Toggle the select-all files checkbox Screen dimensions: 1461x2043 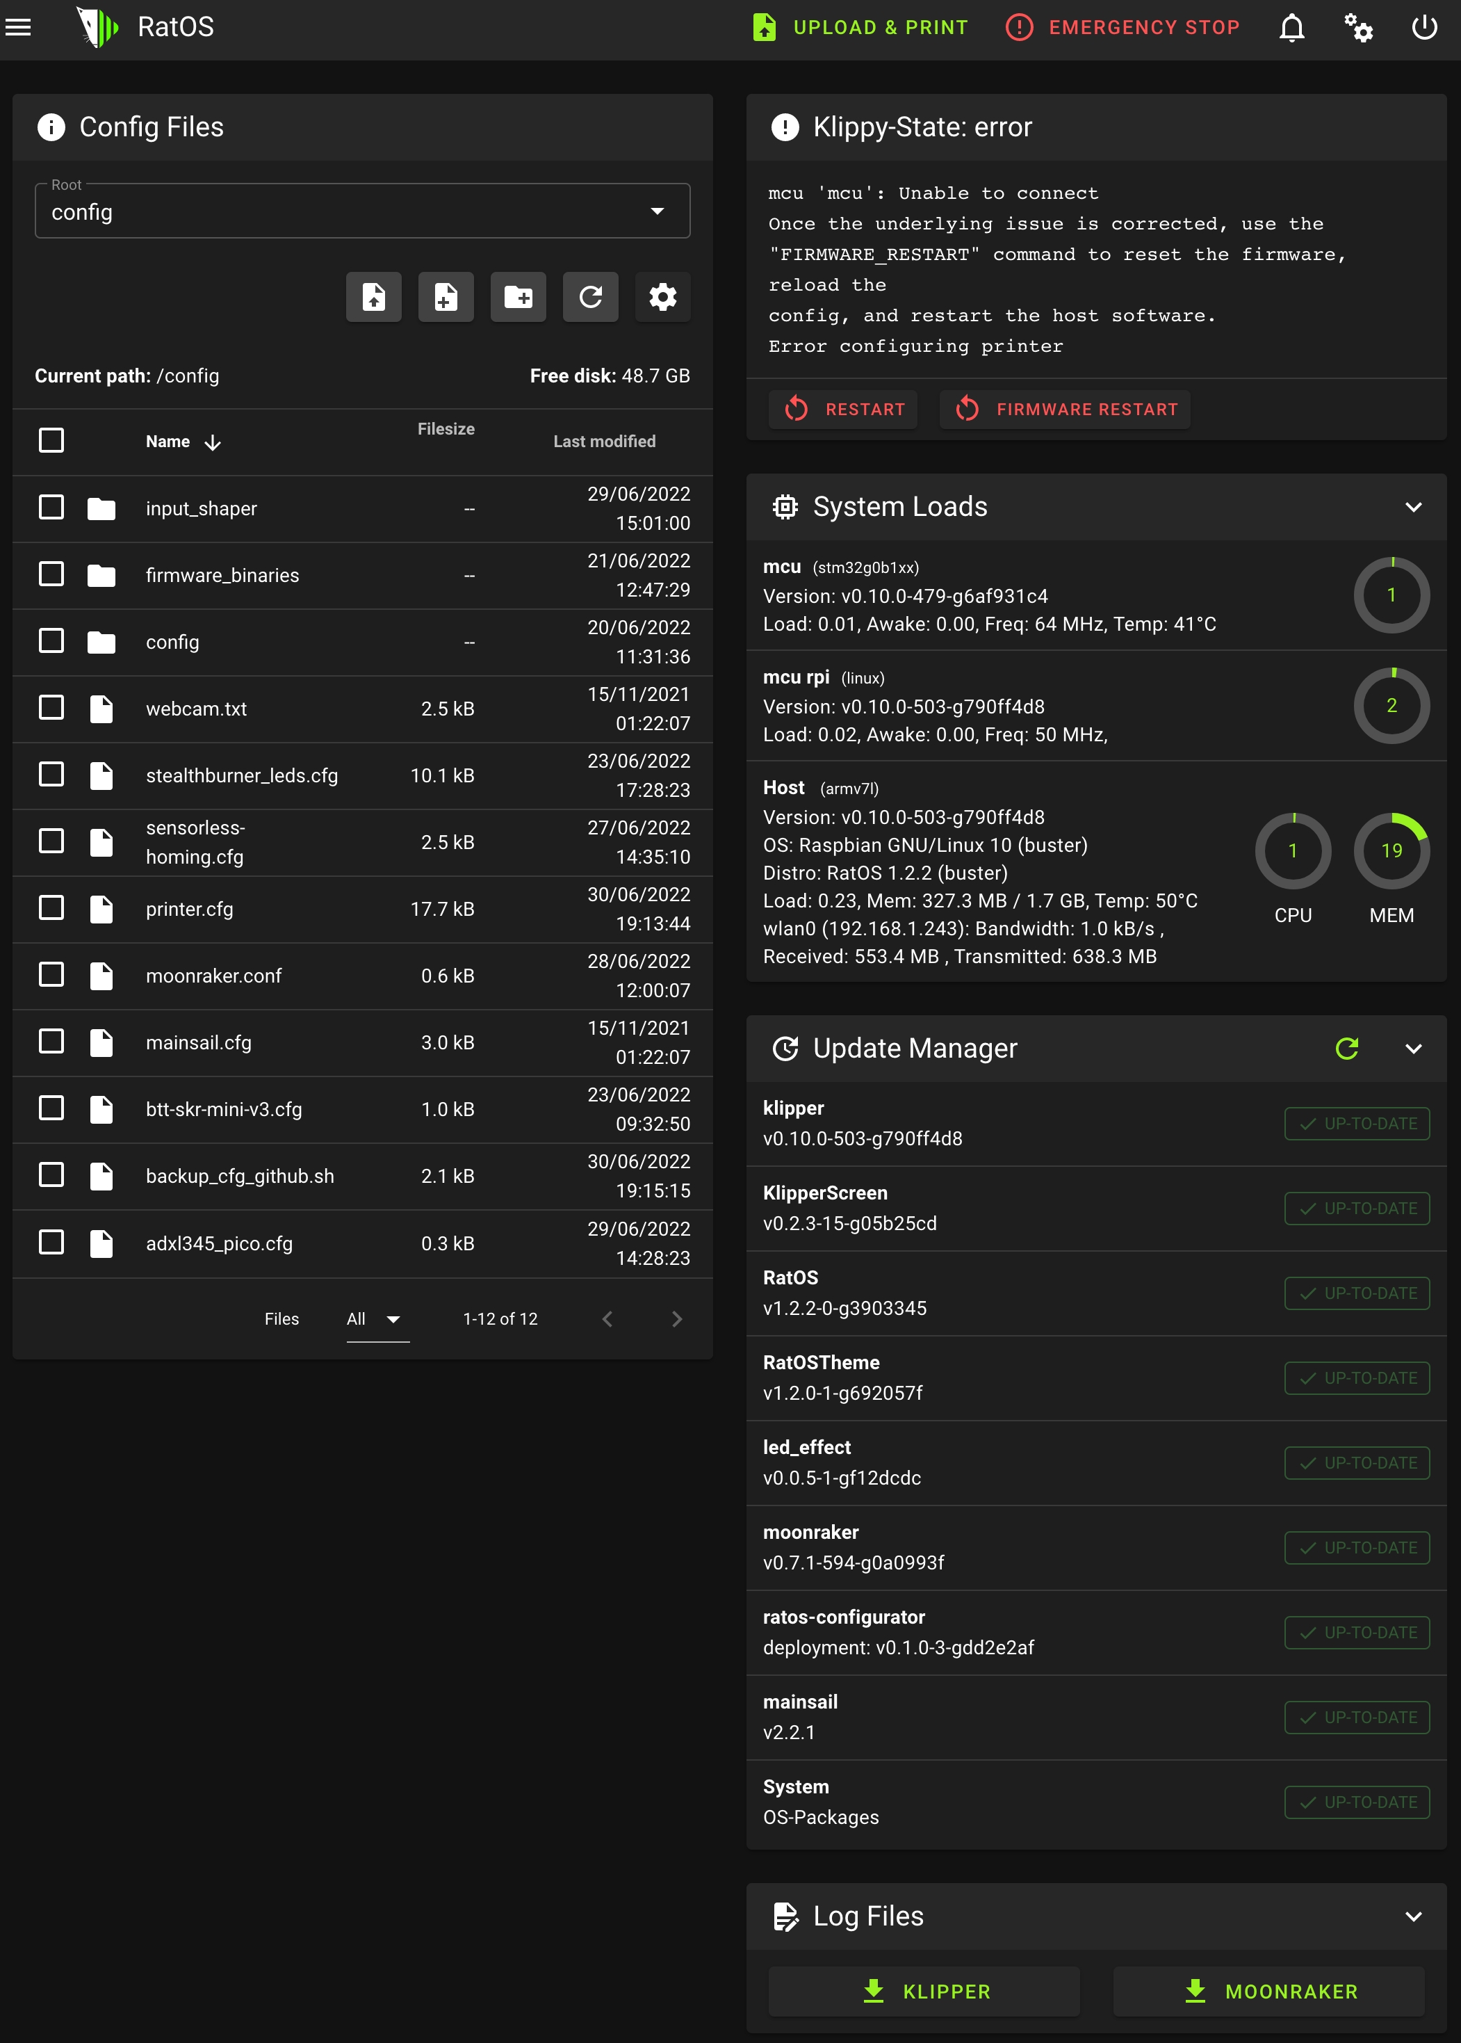tap(51, 440)
